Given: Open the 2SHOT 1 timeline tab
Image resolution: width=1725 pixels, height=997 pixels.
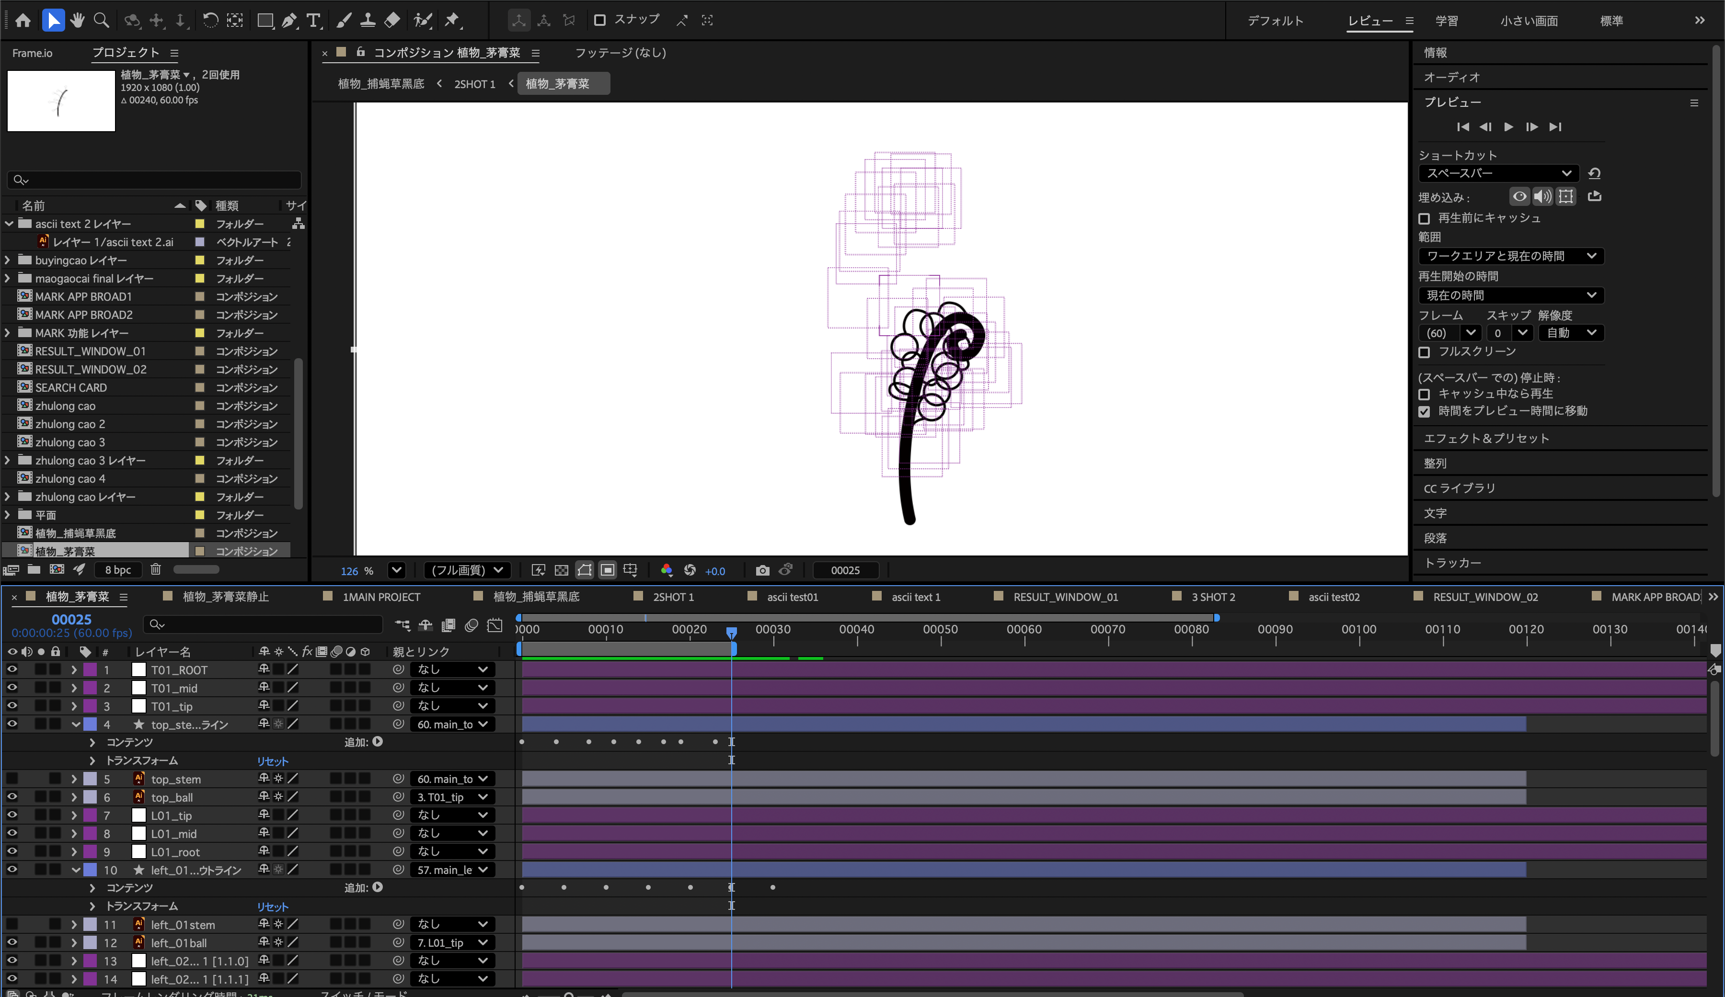Looking at the screenshot, I should click(674, 597).
